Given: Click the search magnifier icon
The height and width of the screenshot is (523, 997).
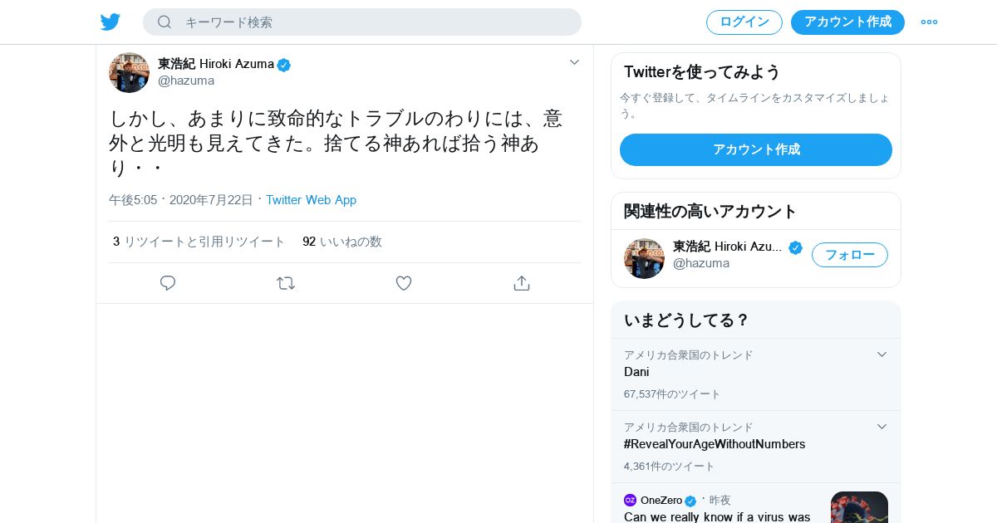Looking at the screenshot, I should point(165,22).
